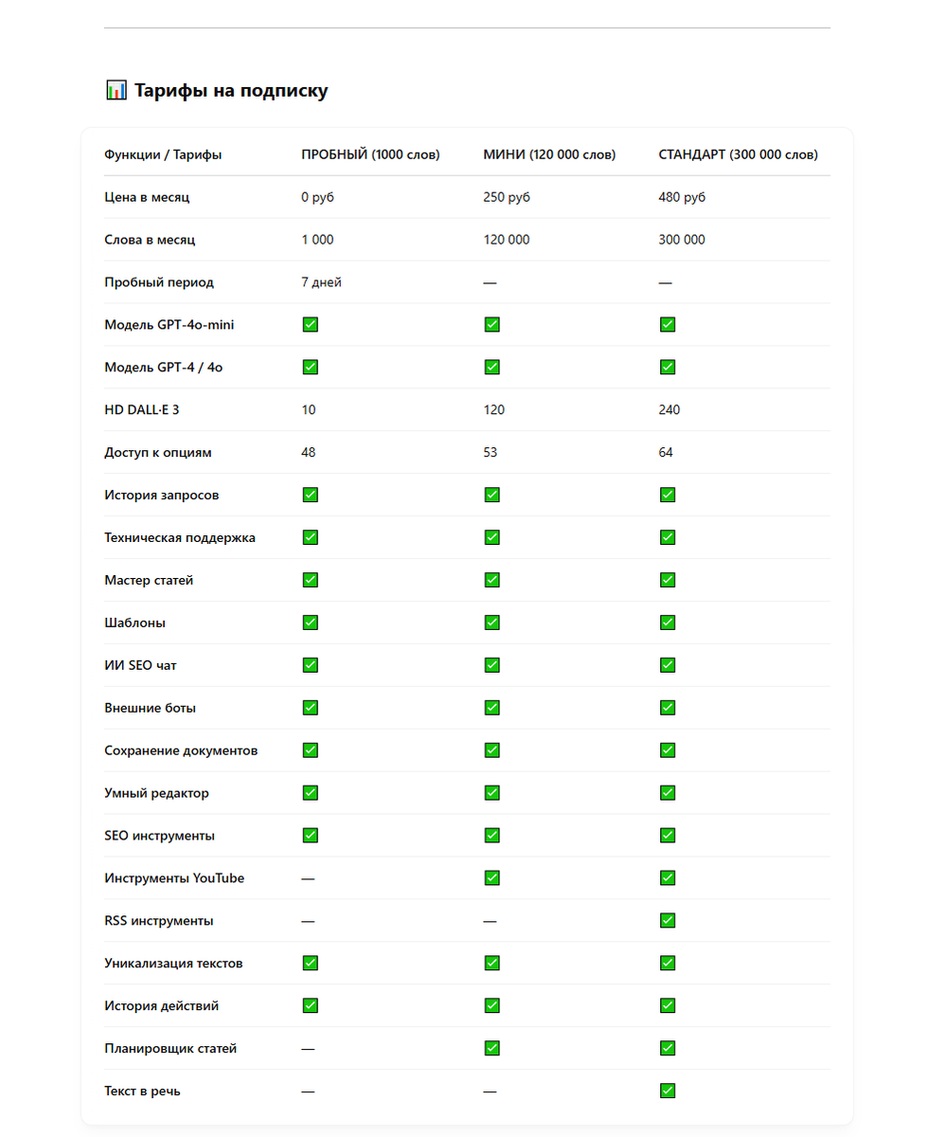The image size is (946, 1137).
Task: Click the 7 дней trial period cell
Action: 321,281
